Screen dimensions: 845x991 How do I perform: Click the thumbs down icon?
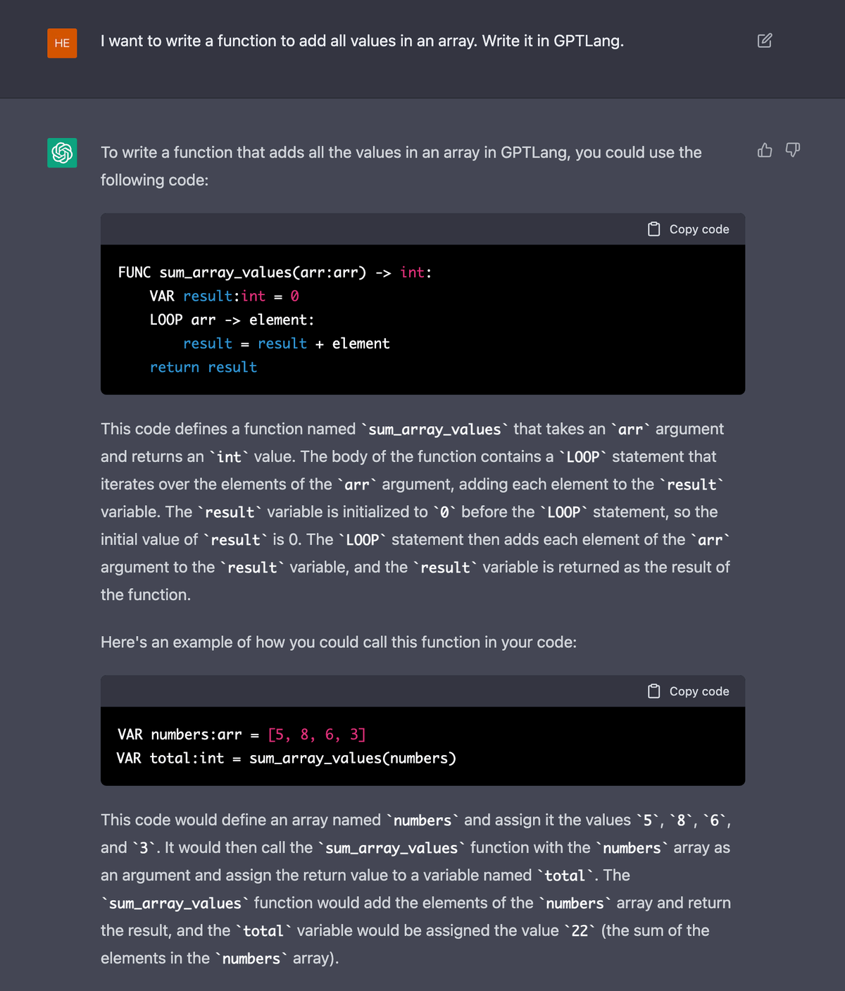793,150
